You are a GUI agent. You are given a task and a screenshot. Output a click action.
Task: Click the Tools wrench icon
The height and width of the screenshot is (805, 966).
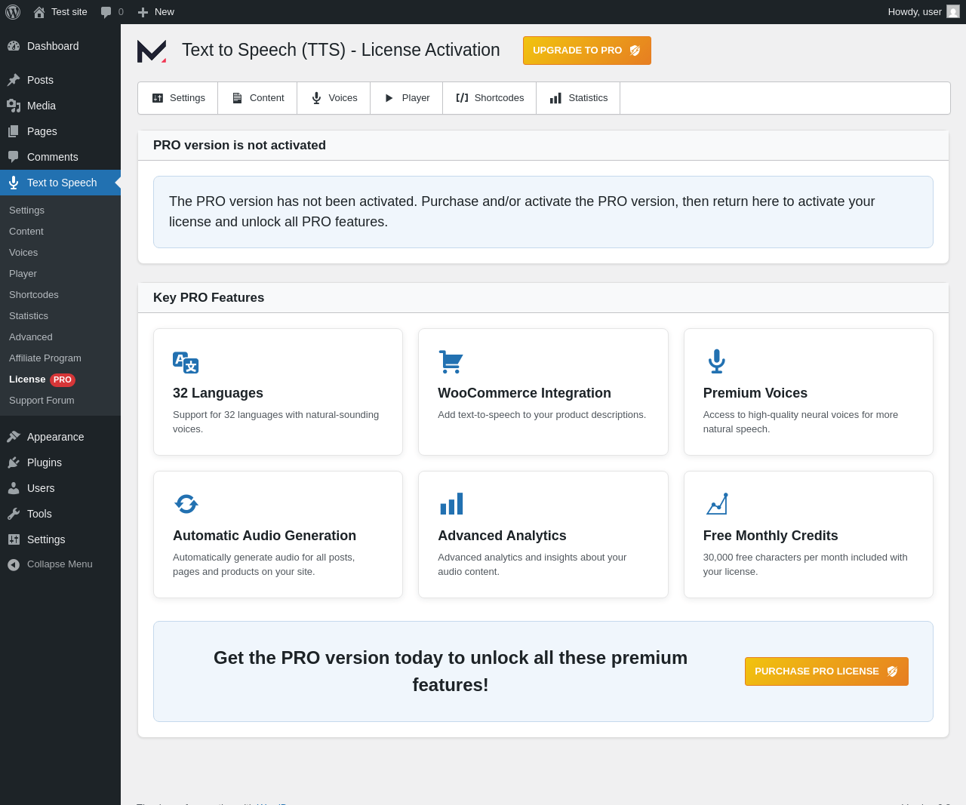click(x=14, y=514)
